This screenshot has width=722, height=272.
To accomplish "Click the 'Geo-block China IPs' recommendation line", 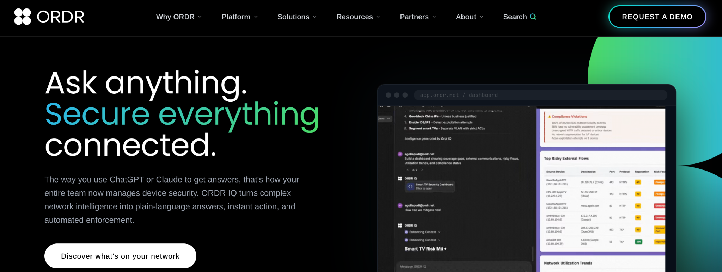I will coord(440,116).
